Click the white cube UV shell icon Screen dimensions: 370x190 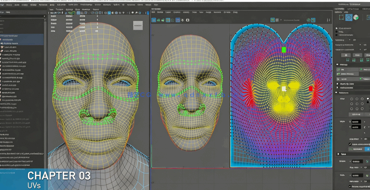(x=356, y=17)
